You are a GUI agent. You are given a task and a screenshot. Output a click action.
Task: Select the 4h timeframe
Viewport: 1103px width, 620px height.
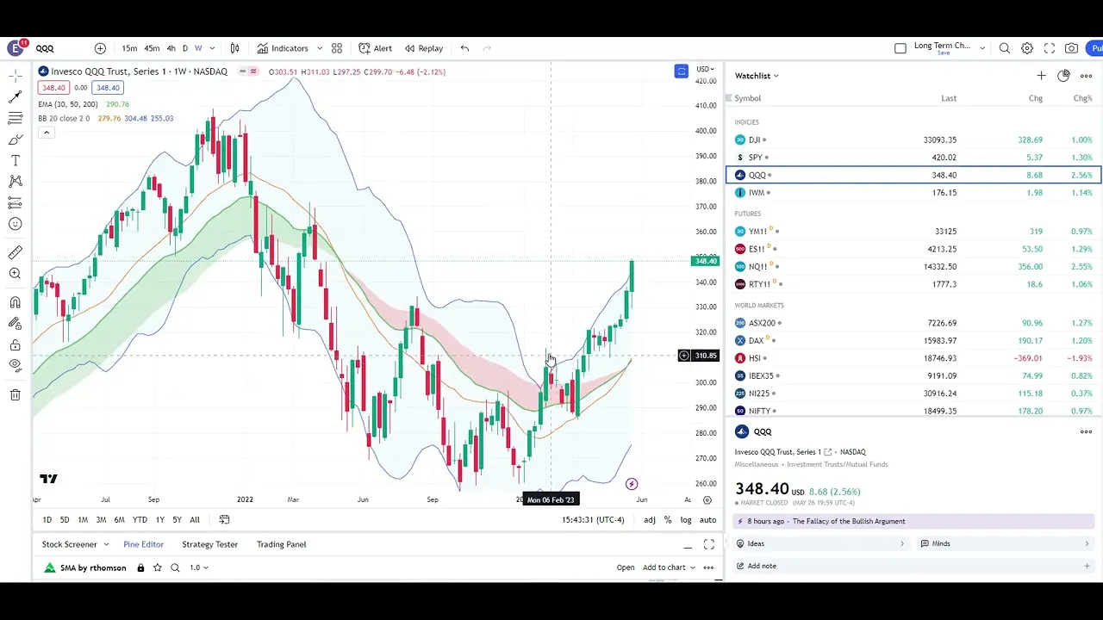(171, 48)
